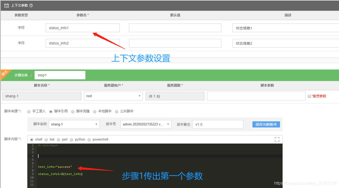
Task: Click the step name field step1
Action: (x=60, y=75)
